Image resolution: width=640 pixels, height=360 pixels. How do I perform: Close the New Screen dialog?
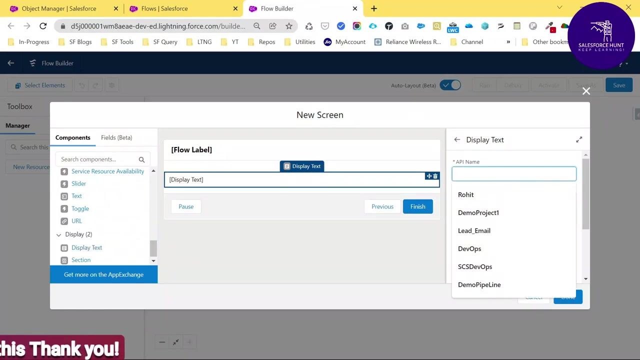coord(586,91)
